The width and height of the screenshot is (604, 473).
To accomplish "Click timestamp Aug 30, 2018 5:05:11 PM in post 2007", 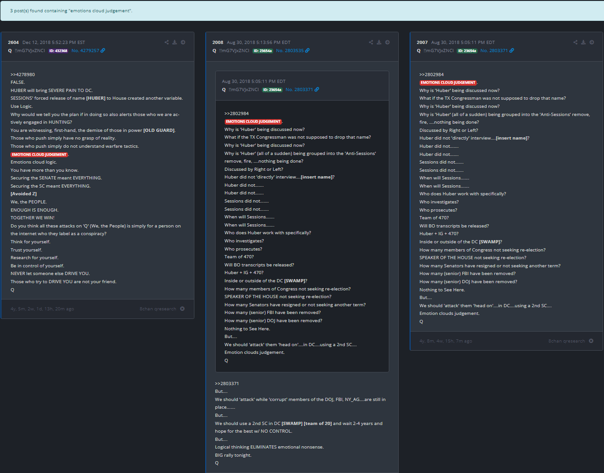I will point(463,42).
